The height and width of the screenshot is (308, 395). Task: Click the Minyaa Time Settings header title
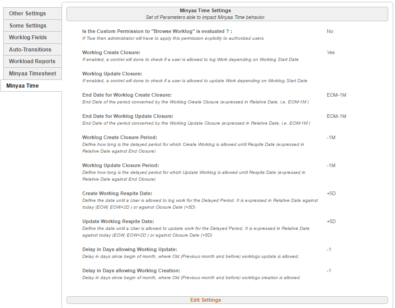(x=205, y=10)
